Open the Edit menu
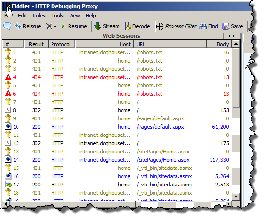This screenshot has width=264, height=219. [22, 16]
